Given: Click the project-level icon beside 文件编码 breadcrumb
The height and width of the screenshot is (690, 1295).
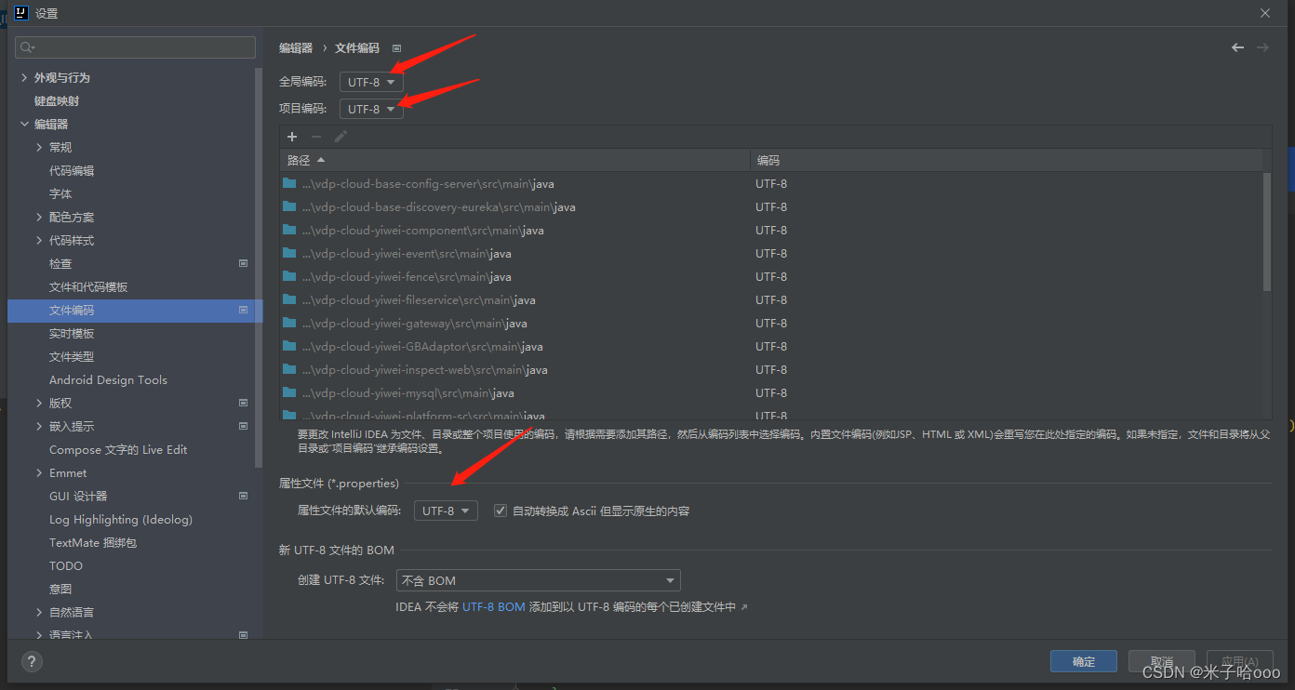Looking at the screenshot, I should tap(397, 48).
